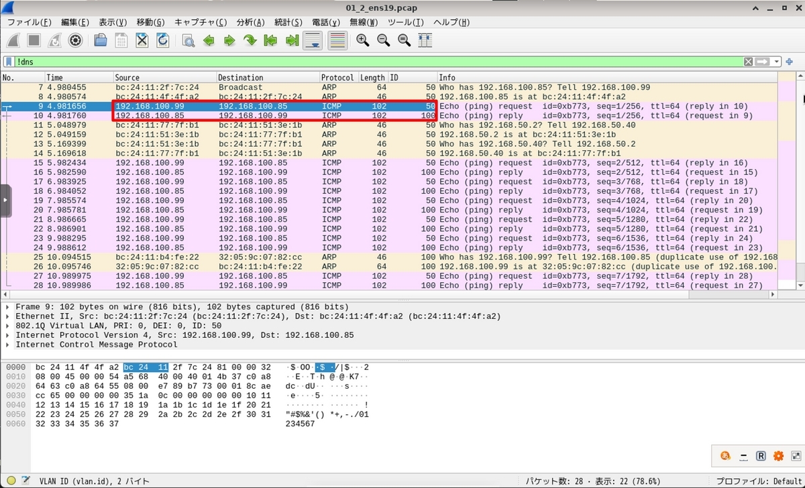Open the ツール(T) menu
Screen dimensions: 805x488
coord(406,22)
